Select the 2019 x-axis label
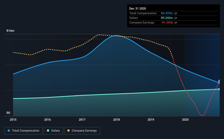The image size is (224, 139). click(x=151, y=120)
